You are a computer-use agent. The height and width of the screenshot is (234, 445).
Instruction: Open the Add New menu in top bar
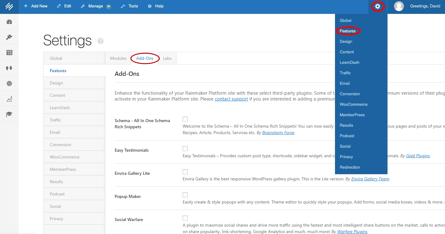point(36,6)
